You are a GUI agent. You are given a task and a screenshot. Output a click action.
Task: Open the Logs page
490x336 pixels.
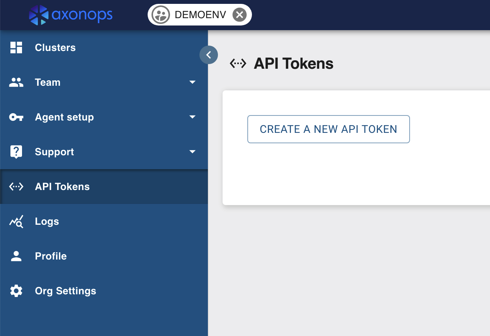point(47,221)
